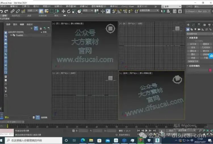Click the Unlink Selection icon
Viewport: 213px width, 144px height.
coord(18,11)
